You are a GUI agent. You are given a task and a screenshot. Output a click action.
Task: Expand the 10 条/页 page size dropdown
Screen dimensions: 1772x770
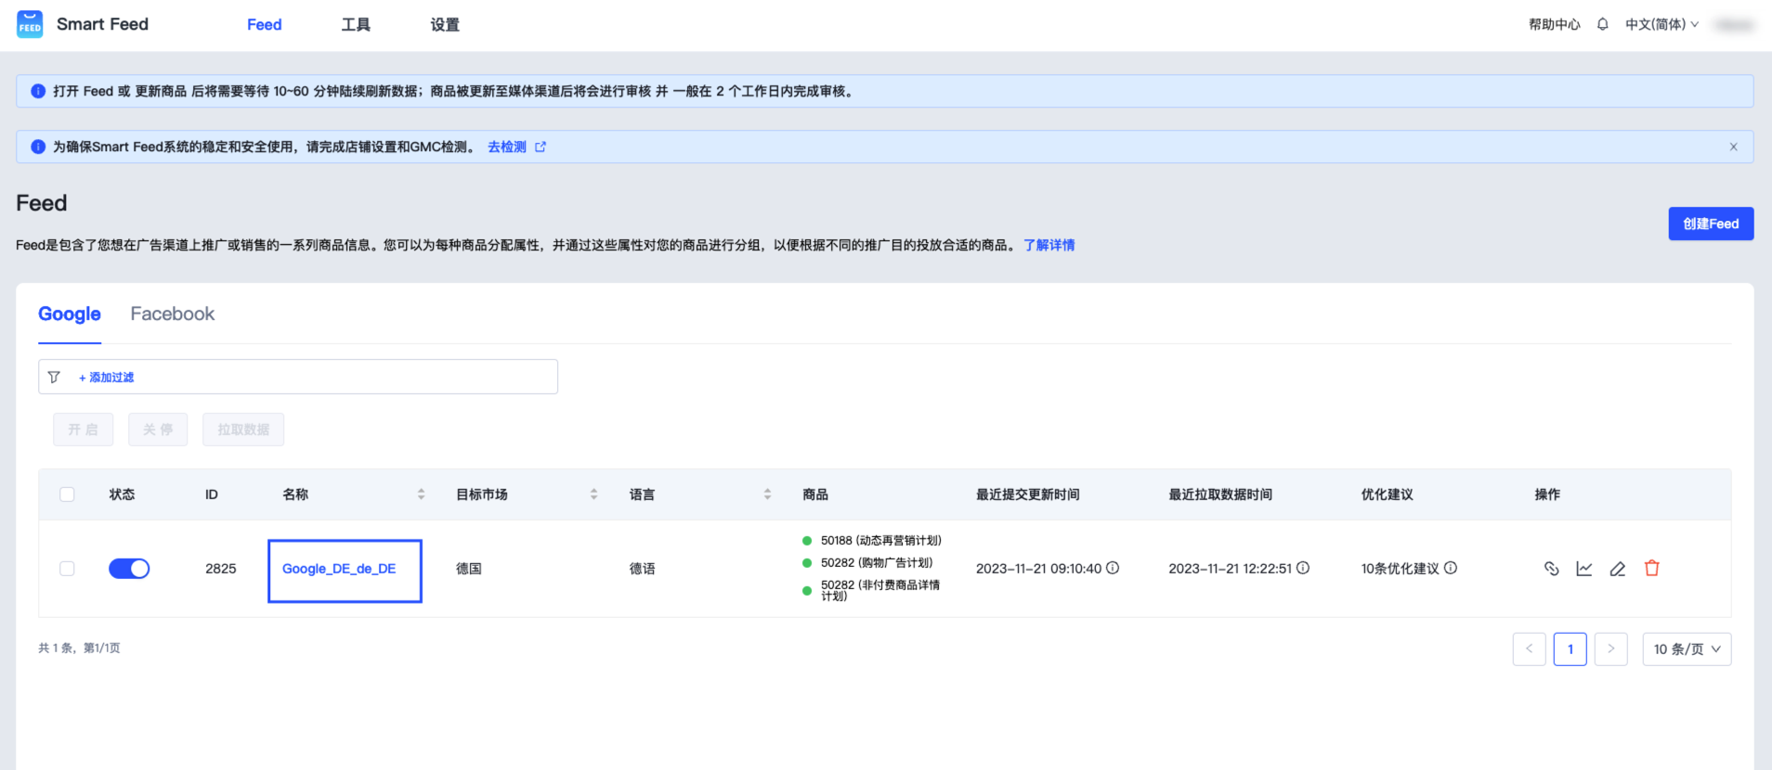(1686, 649)
